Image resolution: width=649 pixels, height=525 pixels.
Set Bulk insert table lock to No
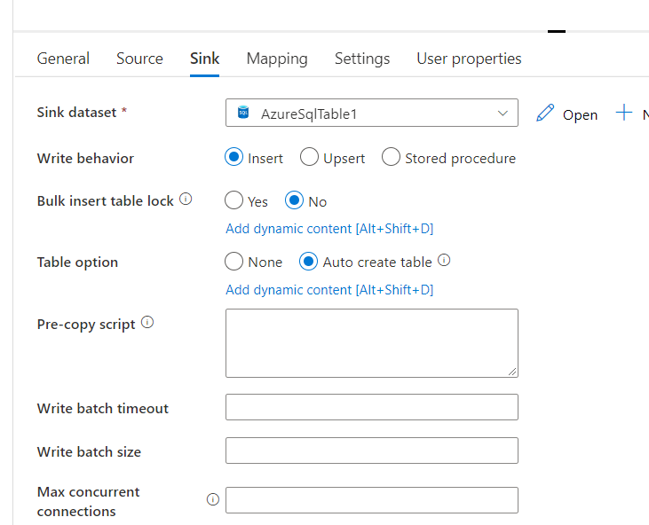[294, 200]
